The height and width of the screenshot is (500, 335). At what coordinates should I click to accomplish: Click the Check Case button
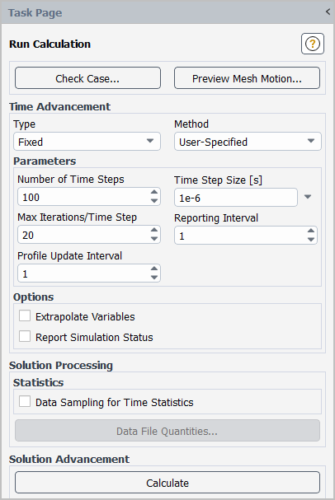pos(87,78)
